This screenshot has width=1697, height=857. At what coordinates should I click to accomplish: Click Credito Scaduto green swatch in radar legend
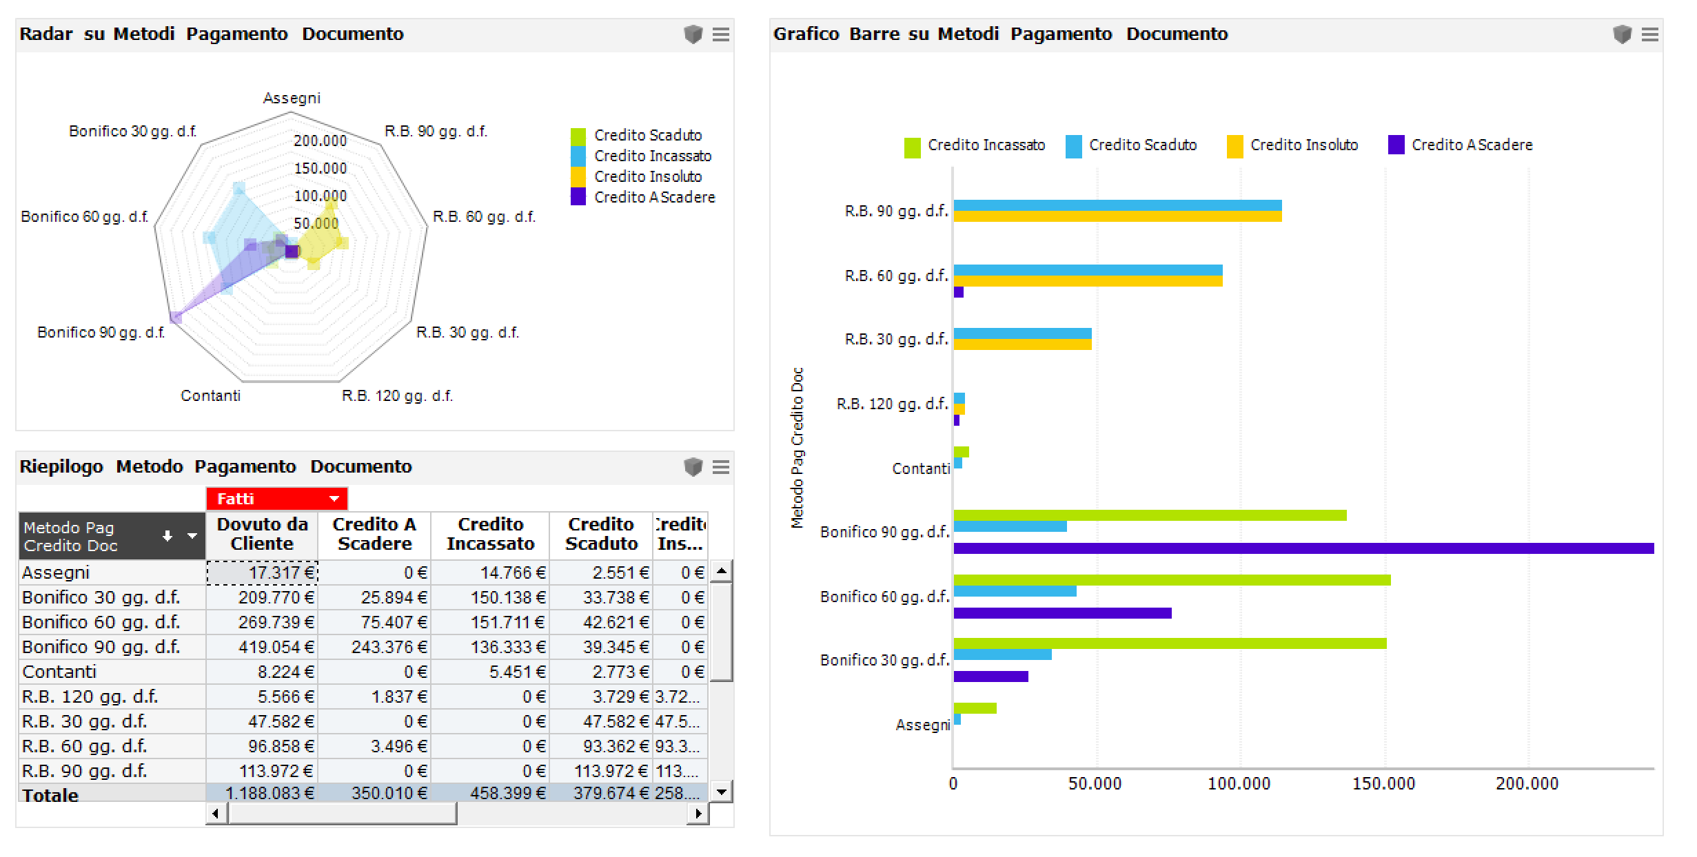pos(578,136)
